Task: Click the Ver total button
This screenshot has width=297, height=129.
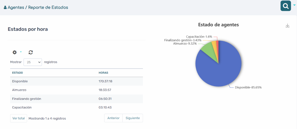Action: pyautogui.click(x=19, y=118)
